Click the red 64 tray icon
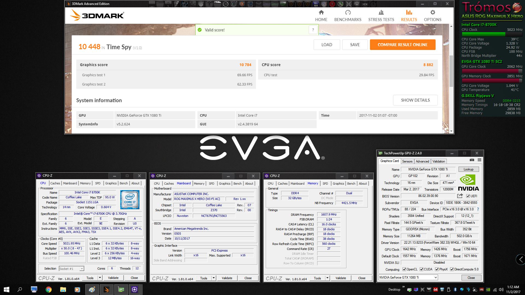This screenshot has width=525, height=295. point(436,290)
